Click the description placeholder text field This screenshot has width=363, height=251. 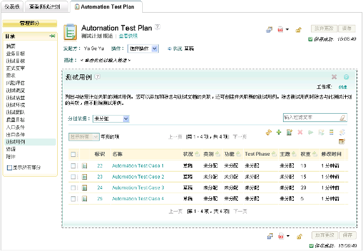click(105, 60)
